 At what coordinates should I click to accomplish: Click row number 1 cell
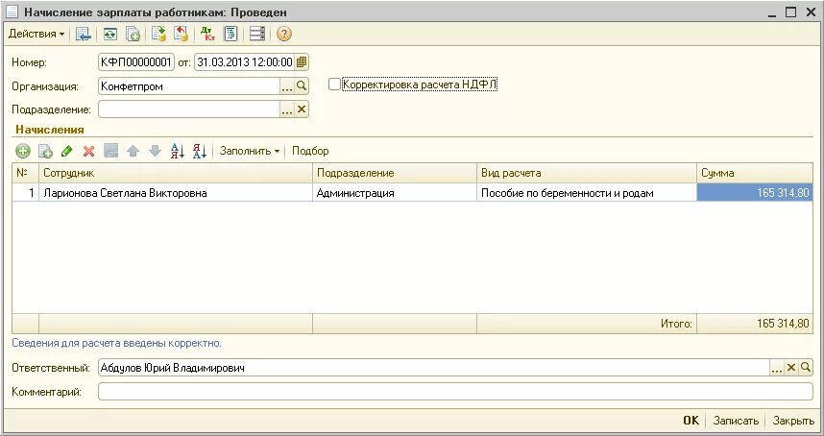pos(25,193)
